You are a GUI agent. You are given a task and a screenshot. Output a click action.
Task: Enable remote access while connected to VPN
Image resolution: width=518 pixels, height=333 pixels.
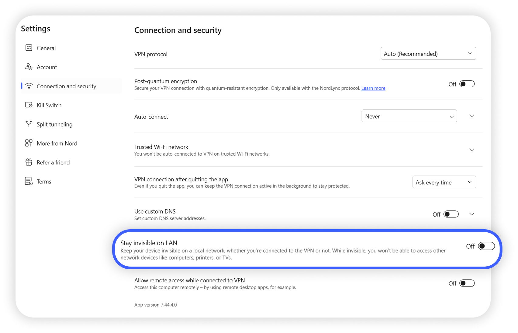pyautogui.click(x=467, y=283)
